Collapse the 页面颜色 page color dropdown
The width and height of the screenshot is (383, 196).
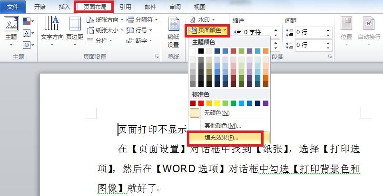click(x=207, y=31)
